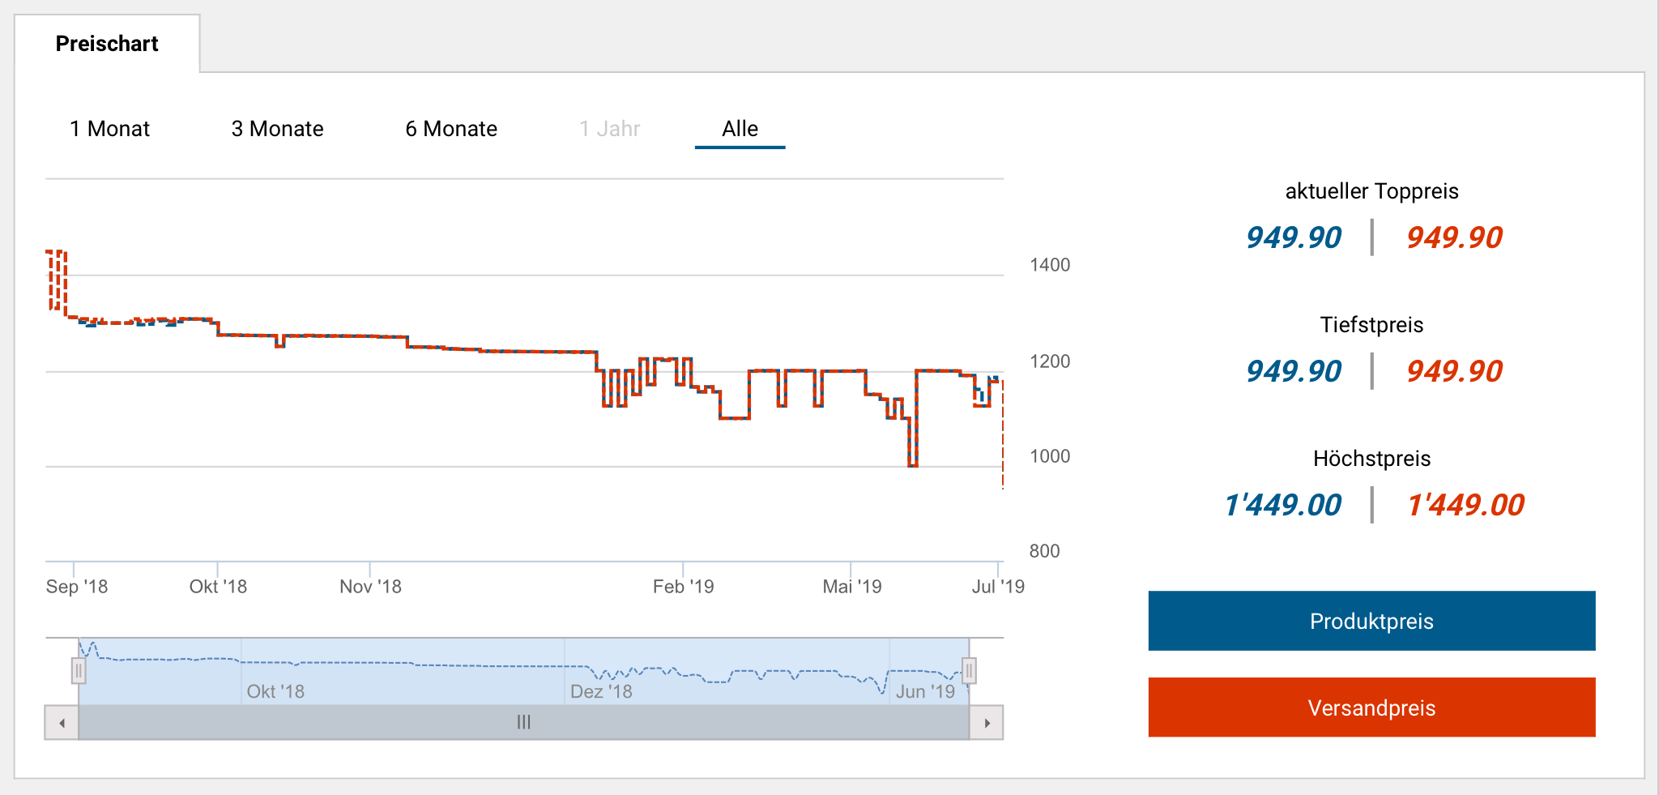
Task: Click the right scroll arrow below navigator
Action: click(987, 723)
